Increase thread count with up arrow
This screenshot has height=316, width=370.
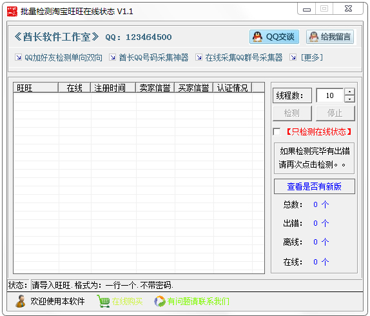coord(349,92)
